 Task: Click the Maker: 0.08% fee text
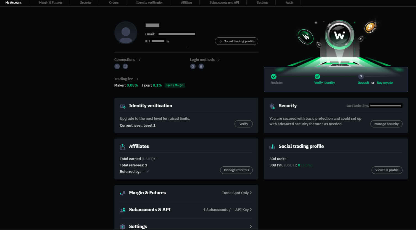tap(126, 85)
